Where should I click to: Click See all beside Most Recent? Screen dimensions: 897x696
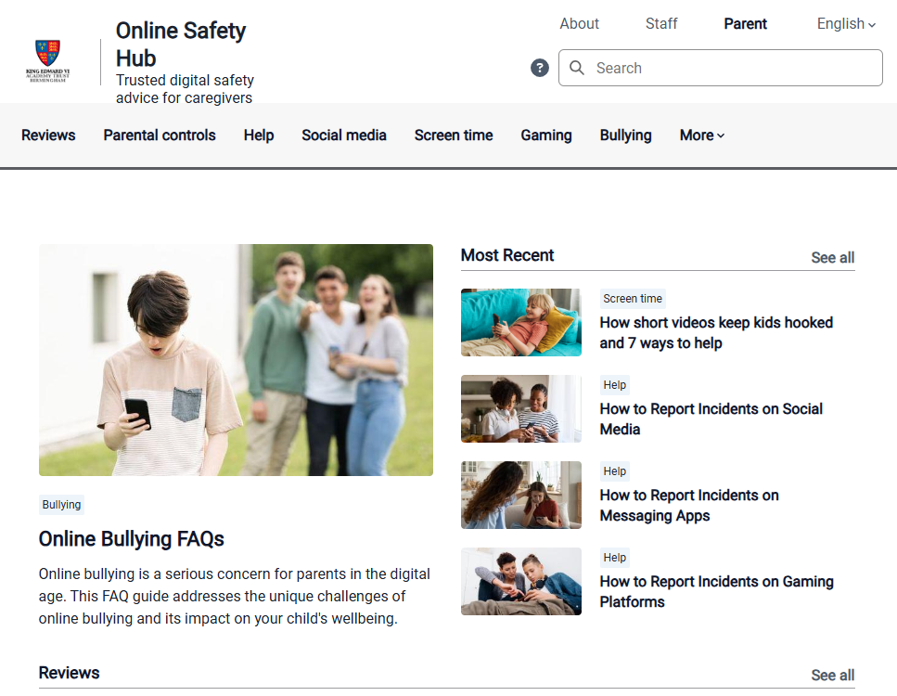click(x=832, y=258)
